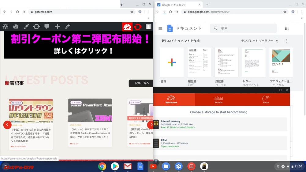This screenshot has width=306, height=172.
Task: Open the user avatar in admin bar
Action: click(148, 27)
